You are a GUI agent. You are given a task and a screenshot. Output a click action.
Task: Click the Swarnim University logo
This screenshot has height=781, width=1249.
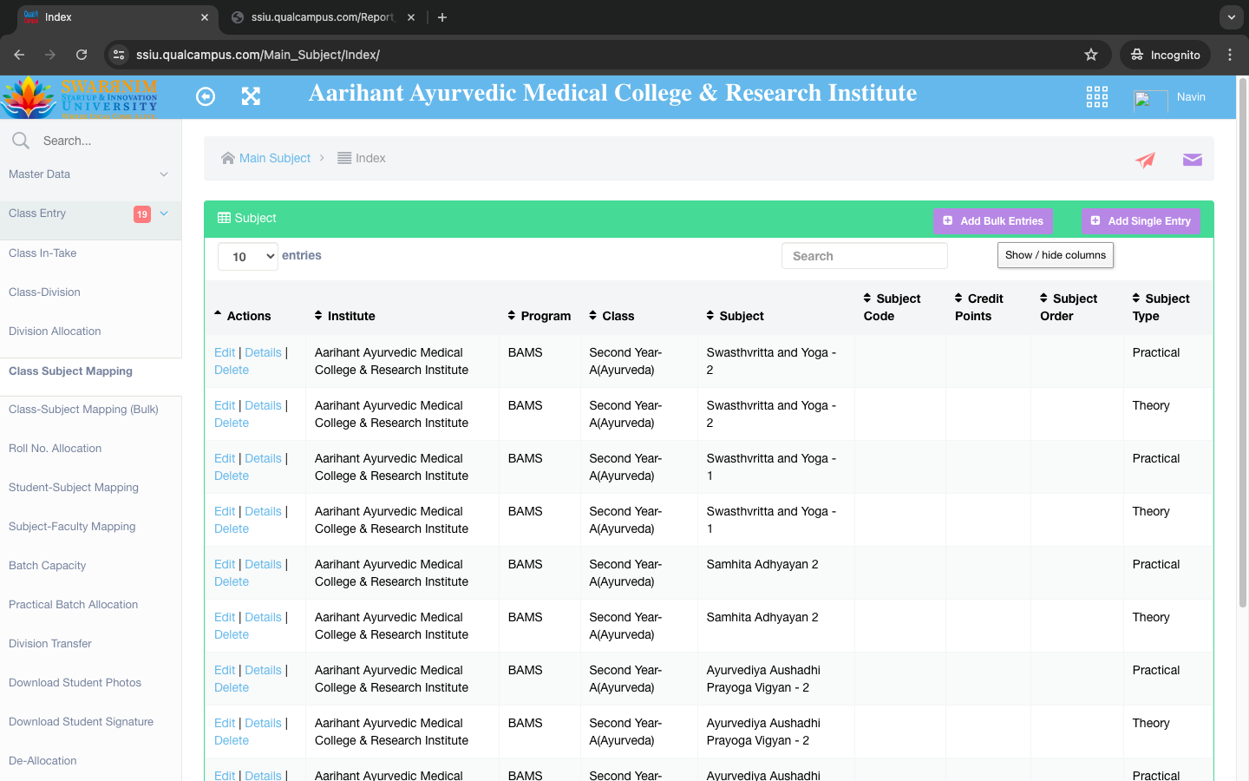tap(80, 97)
